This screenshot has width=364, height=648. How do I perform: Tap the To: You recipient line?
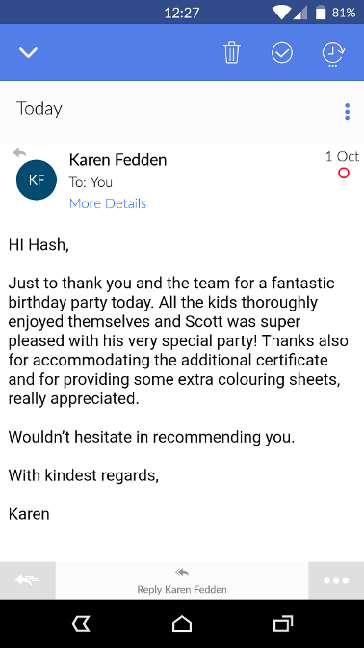[91, 182]
